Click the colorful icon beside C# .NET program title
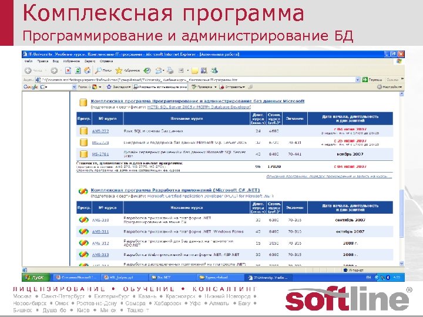This screenshot has width=423, height=317. point(83,191)
